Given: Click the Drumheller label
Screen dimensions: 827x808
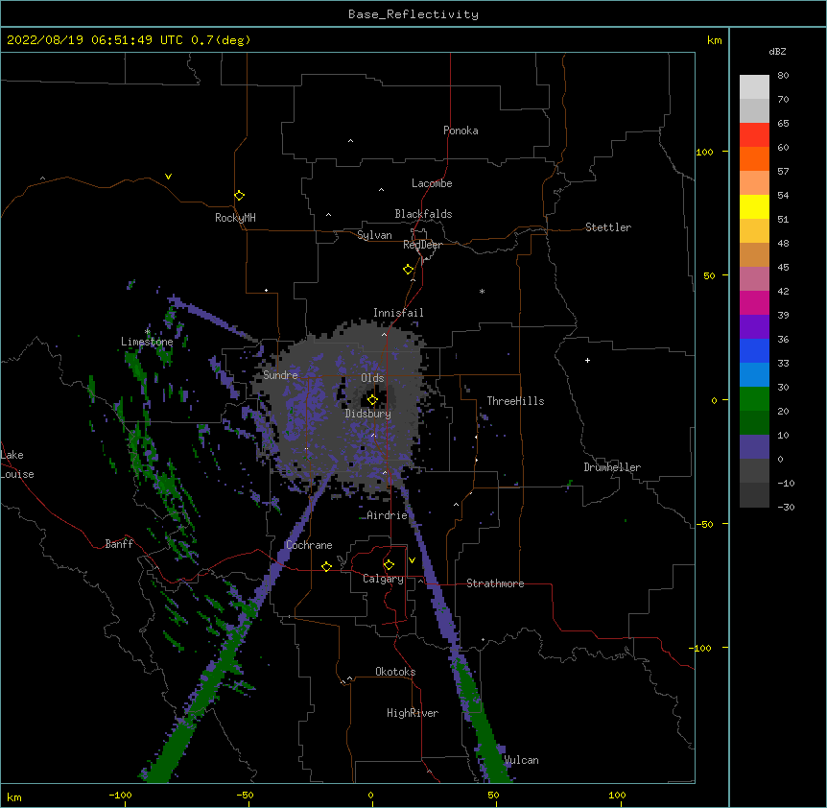Looking at the screenshot, I should [x=612, y=467].
